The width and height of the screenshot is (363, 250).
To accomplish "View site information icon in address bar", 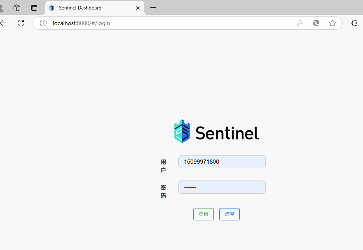I will [x=43, y=23].
